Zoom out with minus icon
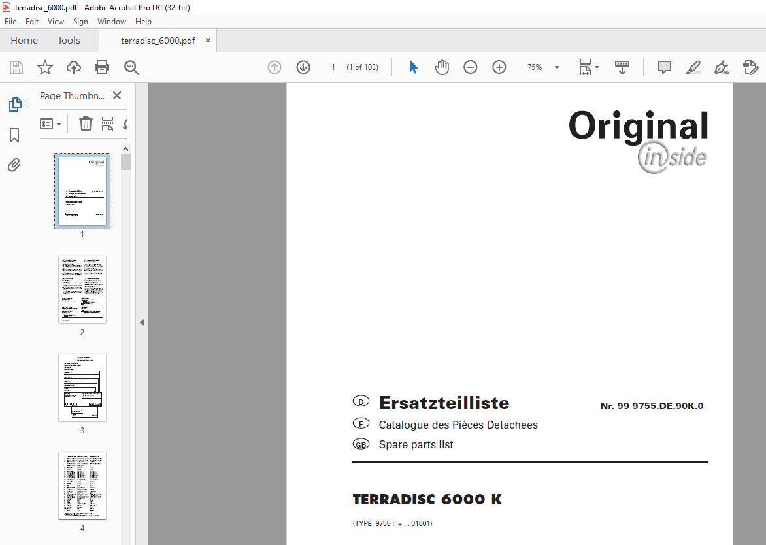 tap(471, 67)
